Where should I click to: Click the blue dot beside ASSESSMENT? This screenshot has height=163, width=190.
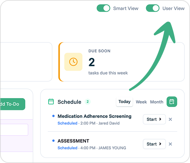(53, 141)
